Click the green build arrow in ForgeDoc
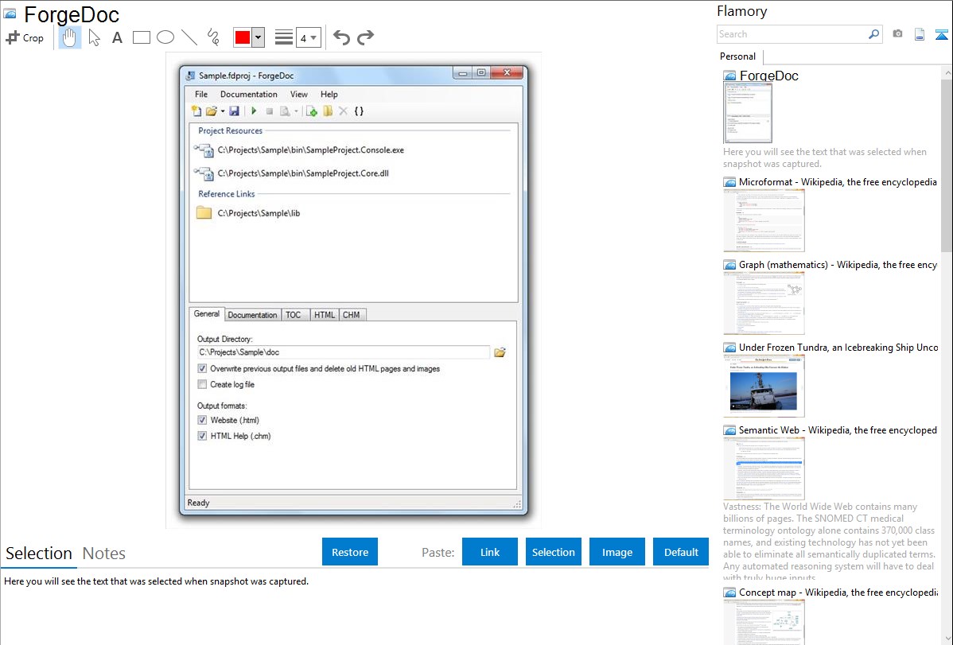 pyautogui.click(x=254, y=111)
